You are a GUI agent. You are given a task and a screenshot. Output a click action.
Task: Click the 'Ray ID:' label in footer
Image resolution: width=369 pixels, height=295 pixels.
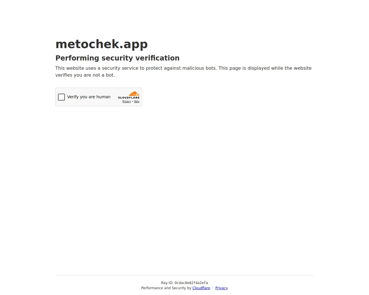(167, 283)
